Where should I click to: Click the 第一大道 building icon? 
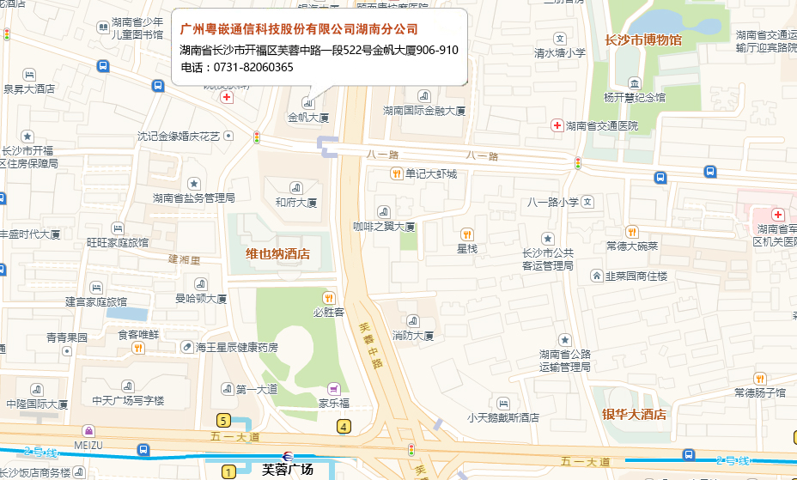[228, 389]
